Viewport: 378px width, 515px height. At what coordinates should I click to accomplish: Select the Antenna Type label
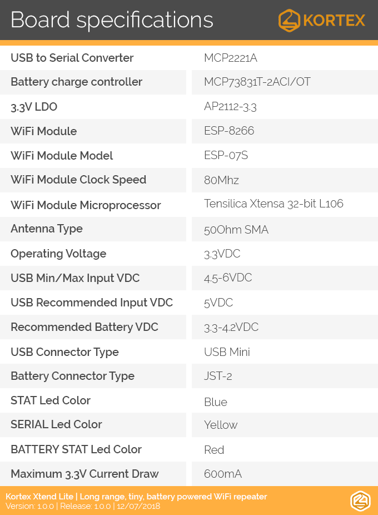(47, 229)
